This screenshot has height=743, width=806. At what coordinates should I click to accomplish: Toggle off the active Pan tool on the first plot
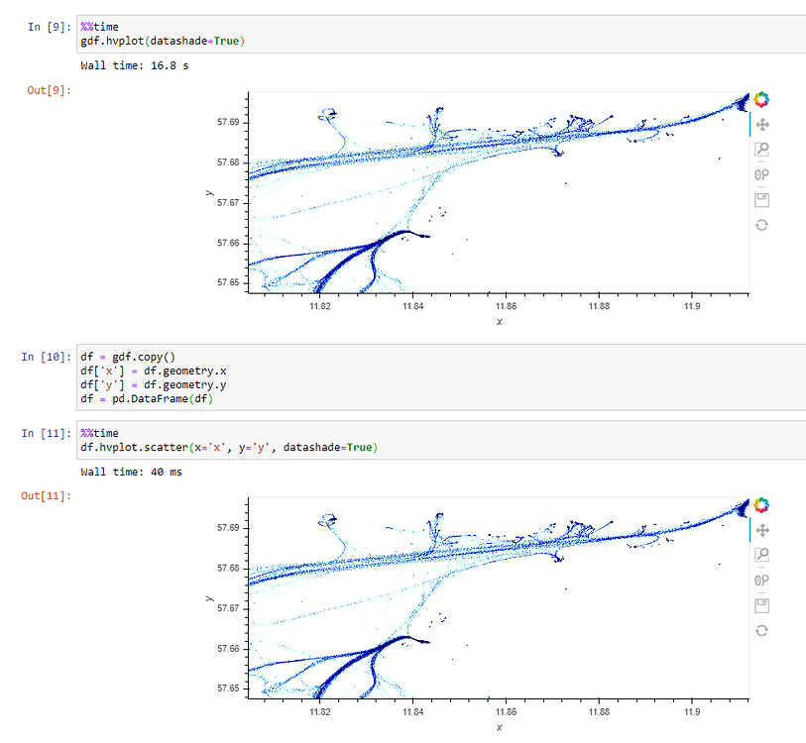(x=761, y=124)
